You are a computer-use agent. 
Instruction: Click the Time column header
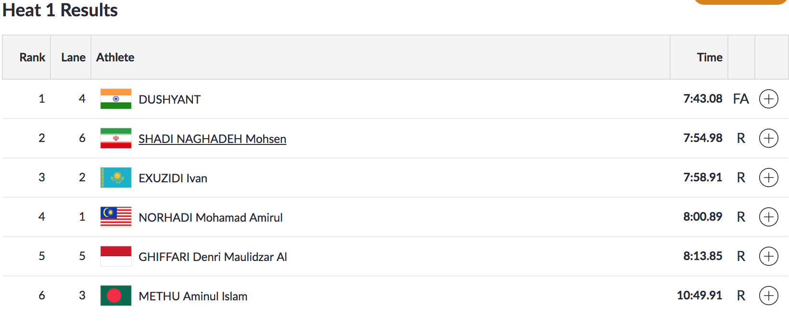(710, 58)
